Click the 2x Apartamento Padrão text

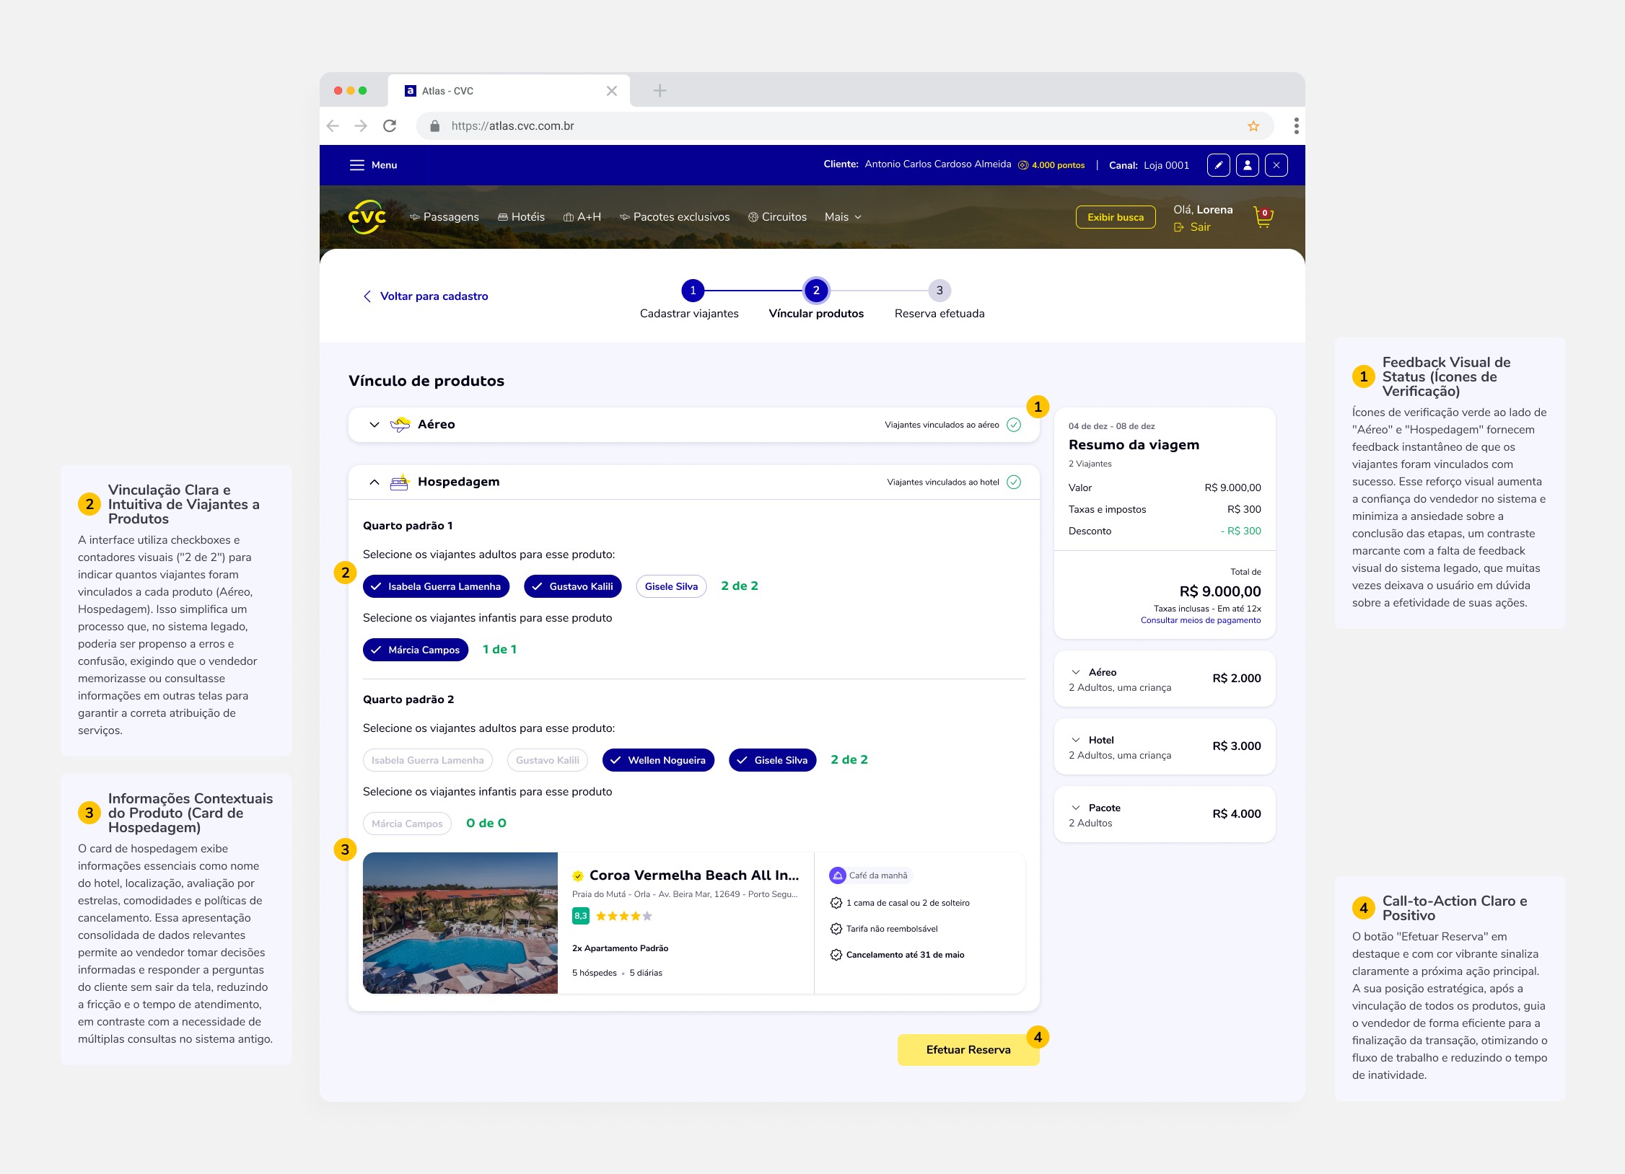(620, 948)
